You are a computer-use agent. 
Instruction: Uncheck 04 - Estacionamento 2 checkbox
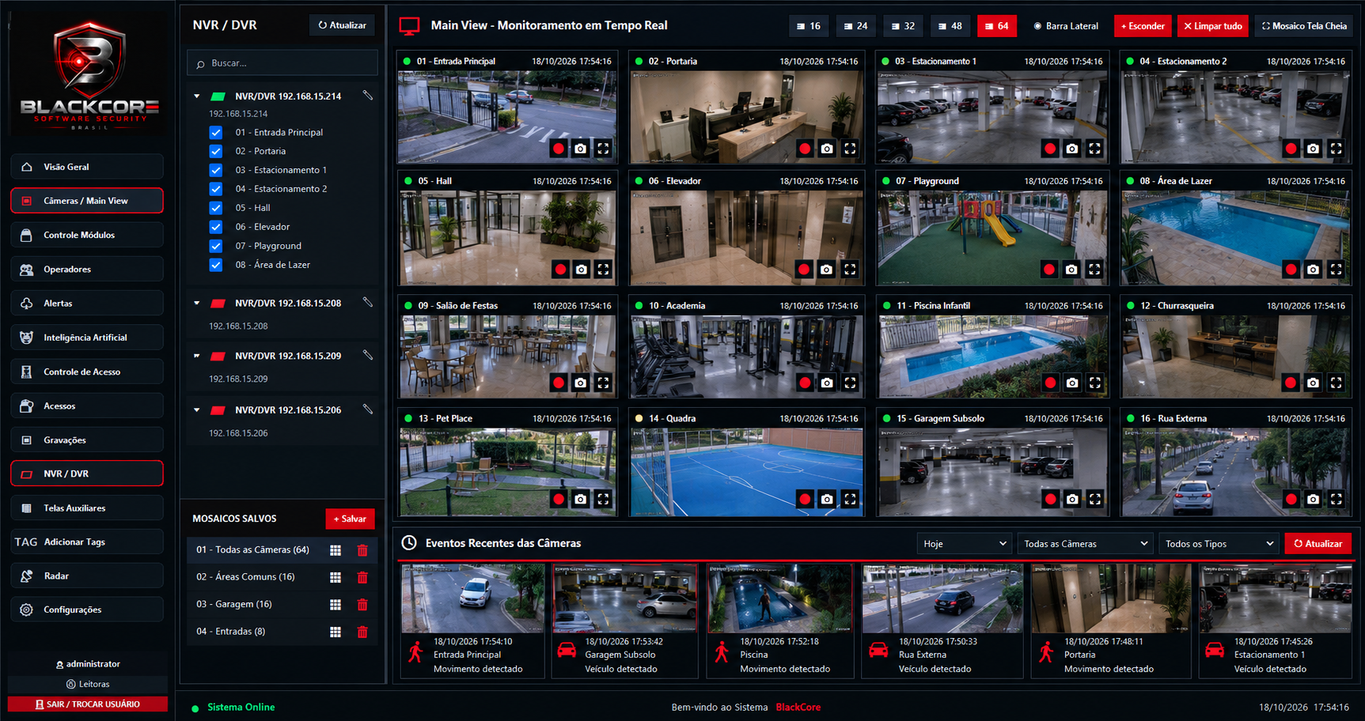click(215, 189)
